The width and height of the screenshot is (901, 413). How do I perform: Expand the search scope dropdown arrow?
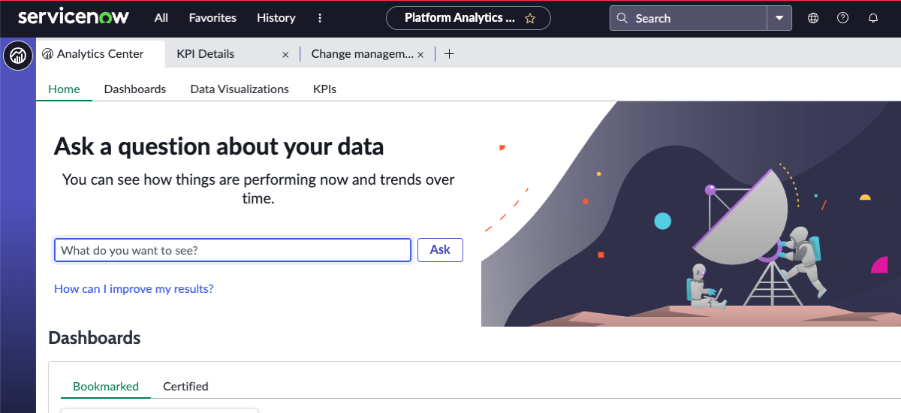click(x=779, y=19)
